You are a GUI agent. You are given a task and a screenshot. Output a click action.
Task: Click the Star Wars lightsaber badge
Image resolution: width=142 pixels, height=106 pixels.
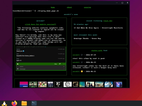118,84
